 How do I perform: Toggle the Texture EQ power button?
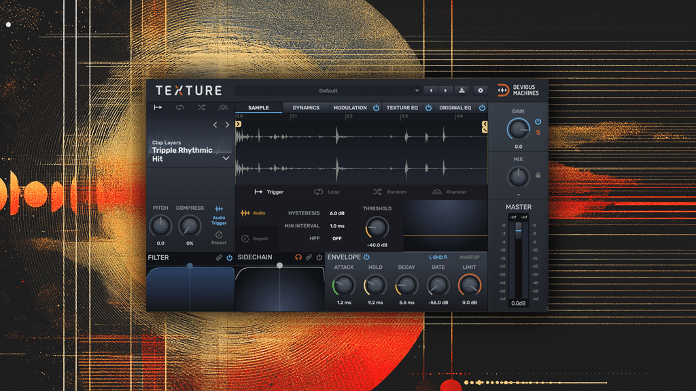tap(428, 108)
